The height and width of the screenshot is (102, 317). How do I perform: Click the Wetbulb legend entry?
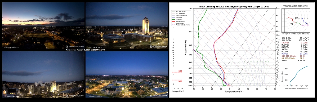tap(178, 17)
